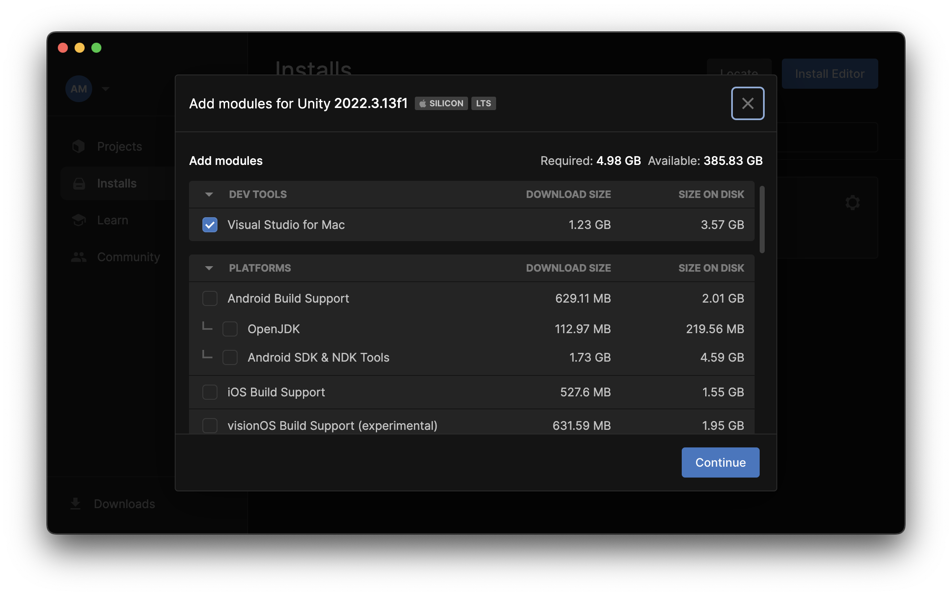This screenshot has width=952, height=596.
Task: Click the Installs drive icon in sidebar
Action: tap(79, 183)
